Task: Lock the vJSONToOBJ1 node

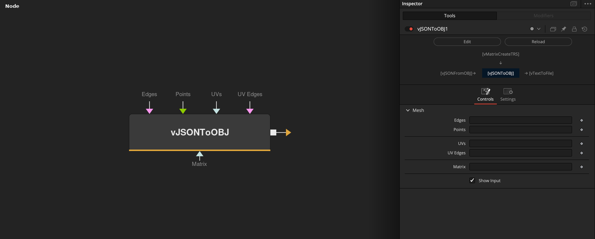Action: point(574,29)
